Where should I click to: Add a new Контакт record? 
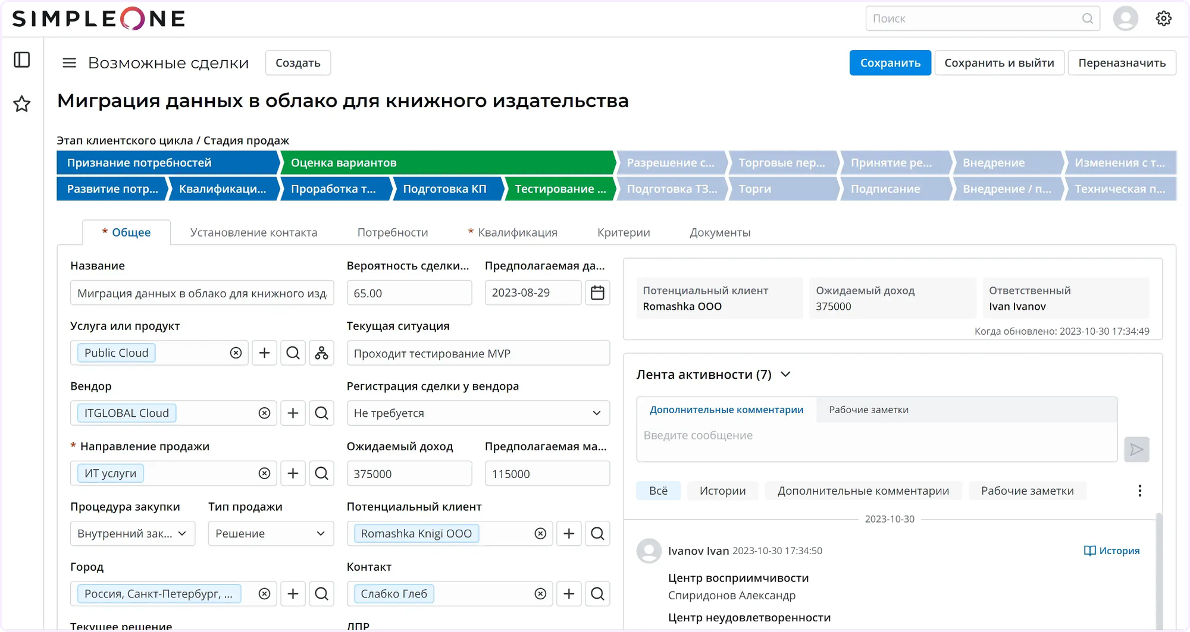point(569,594)
